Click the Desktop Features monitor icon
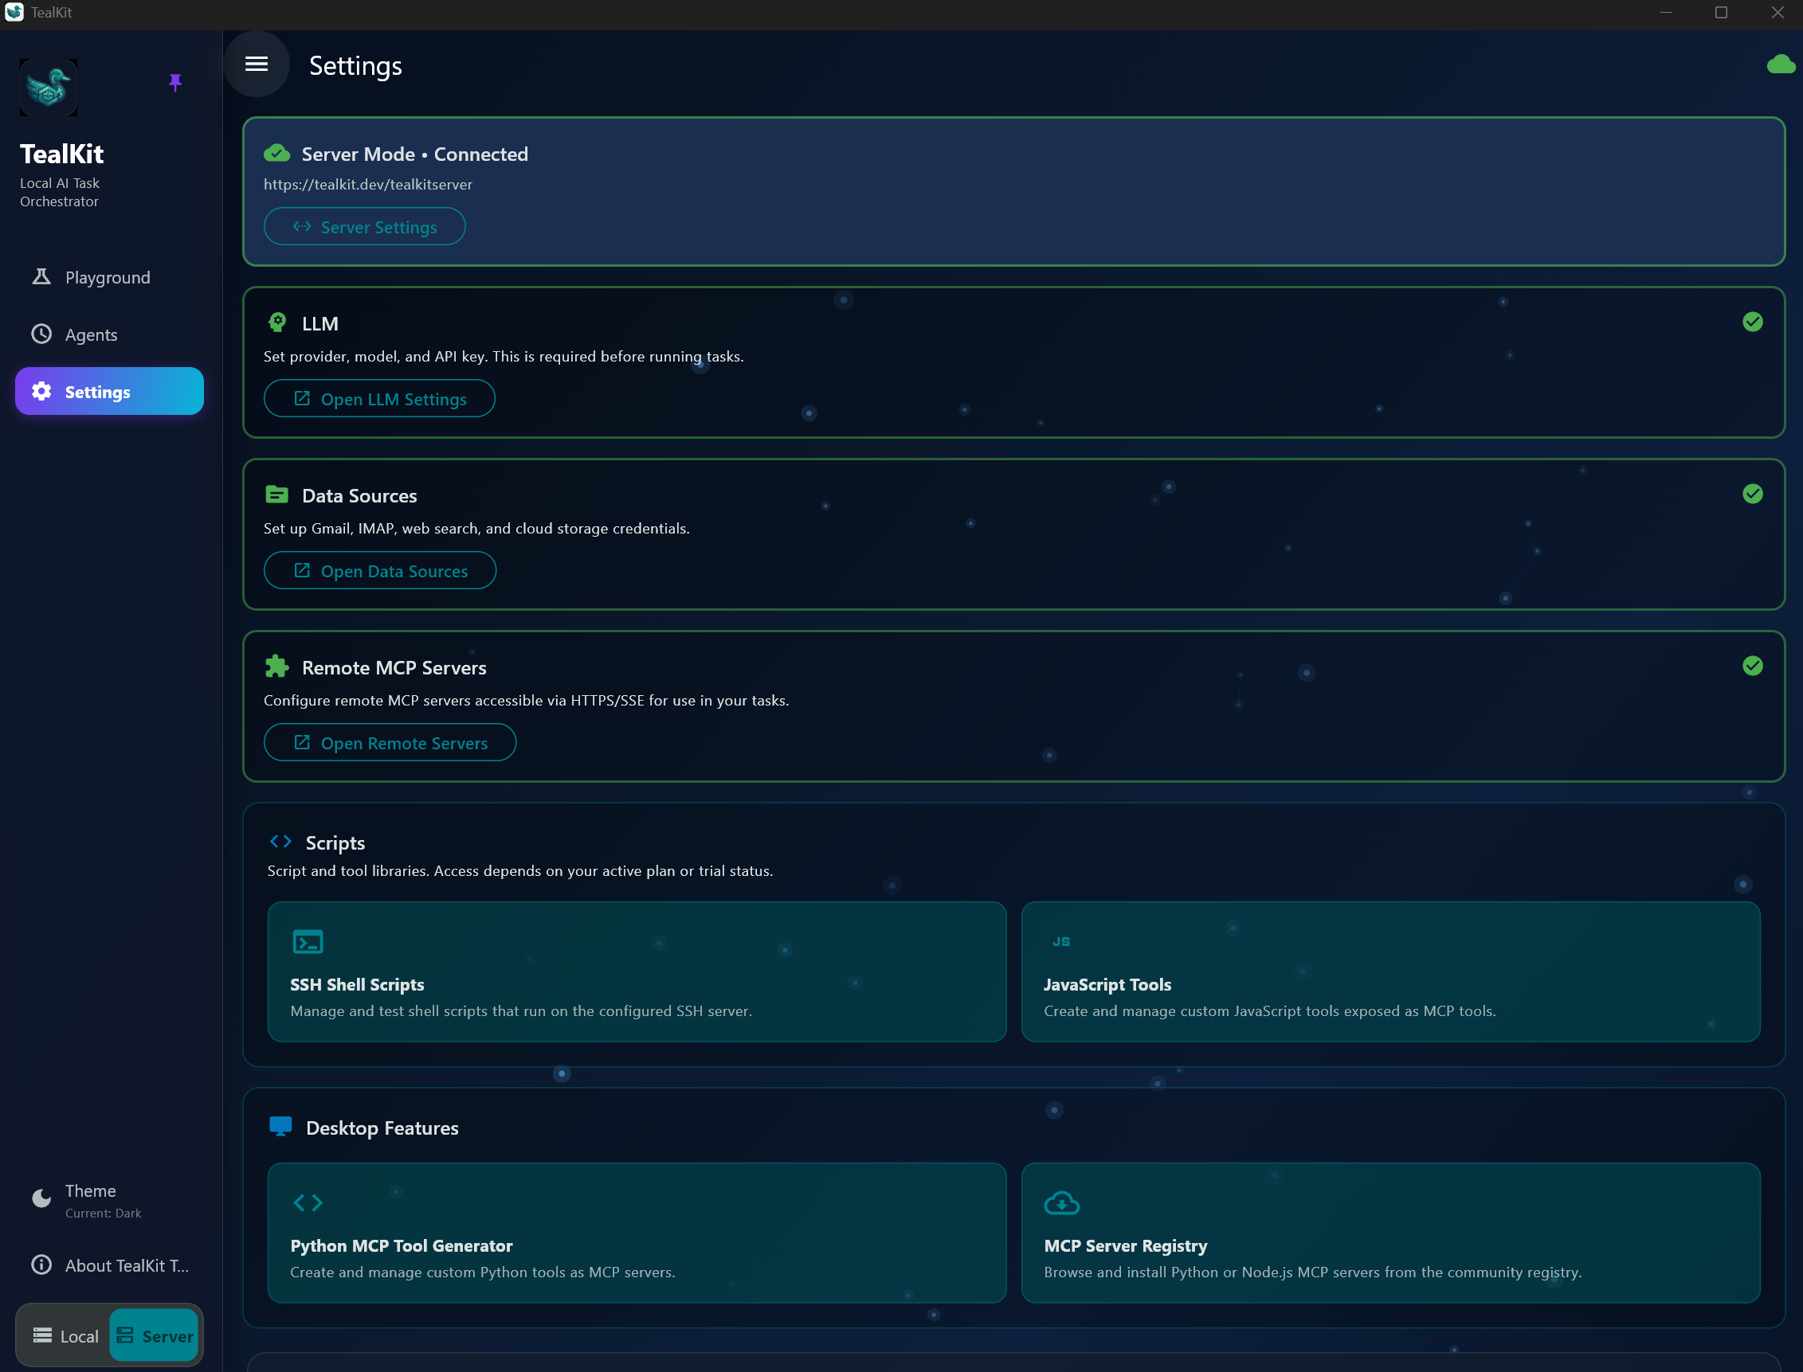Image resolution: width=1803 pixels, height=1372 pixels. click(280, 1127)
